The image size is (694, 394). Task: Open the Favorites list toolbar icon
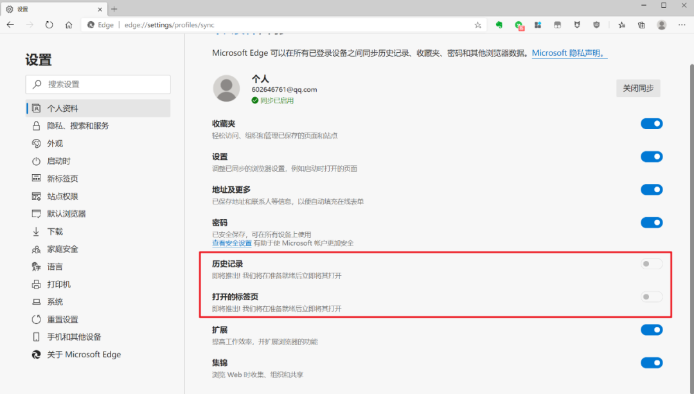622,25
